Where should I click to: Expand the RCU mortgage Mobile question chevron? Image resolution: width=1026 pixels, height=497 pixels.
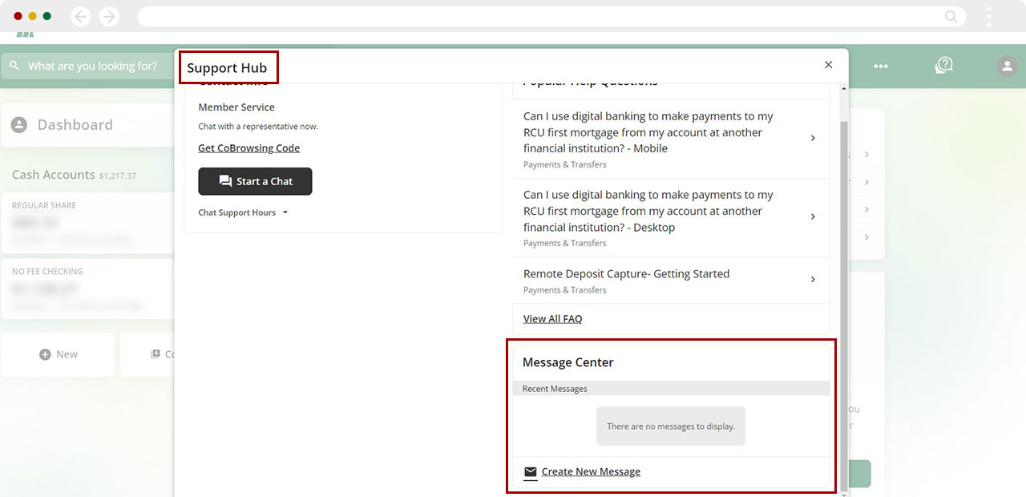[812, 139]
